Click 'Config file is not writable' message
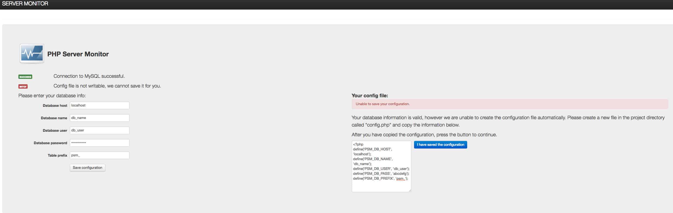The height and width of the screenshot is (213, 673). 107,86
